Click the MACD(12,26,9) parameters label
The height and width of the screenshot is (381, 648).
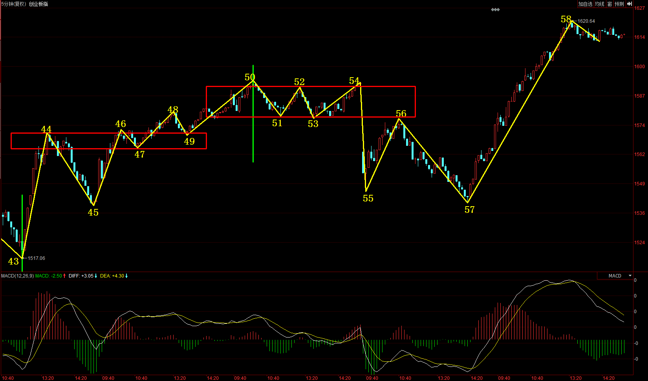(17, 276)
